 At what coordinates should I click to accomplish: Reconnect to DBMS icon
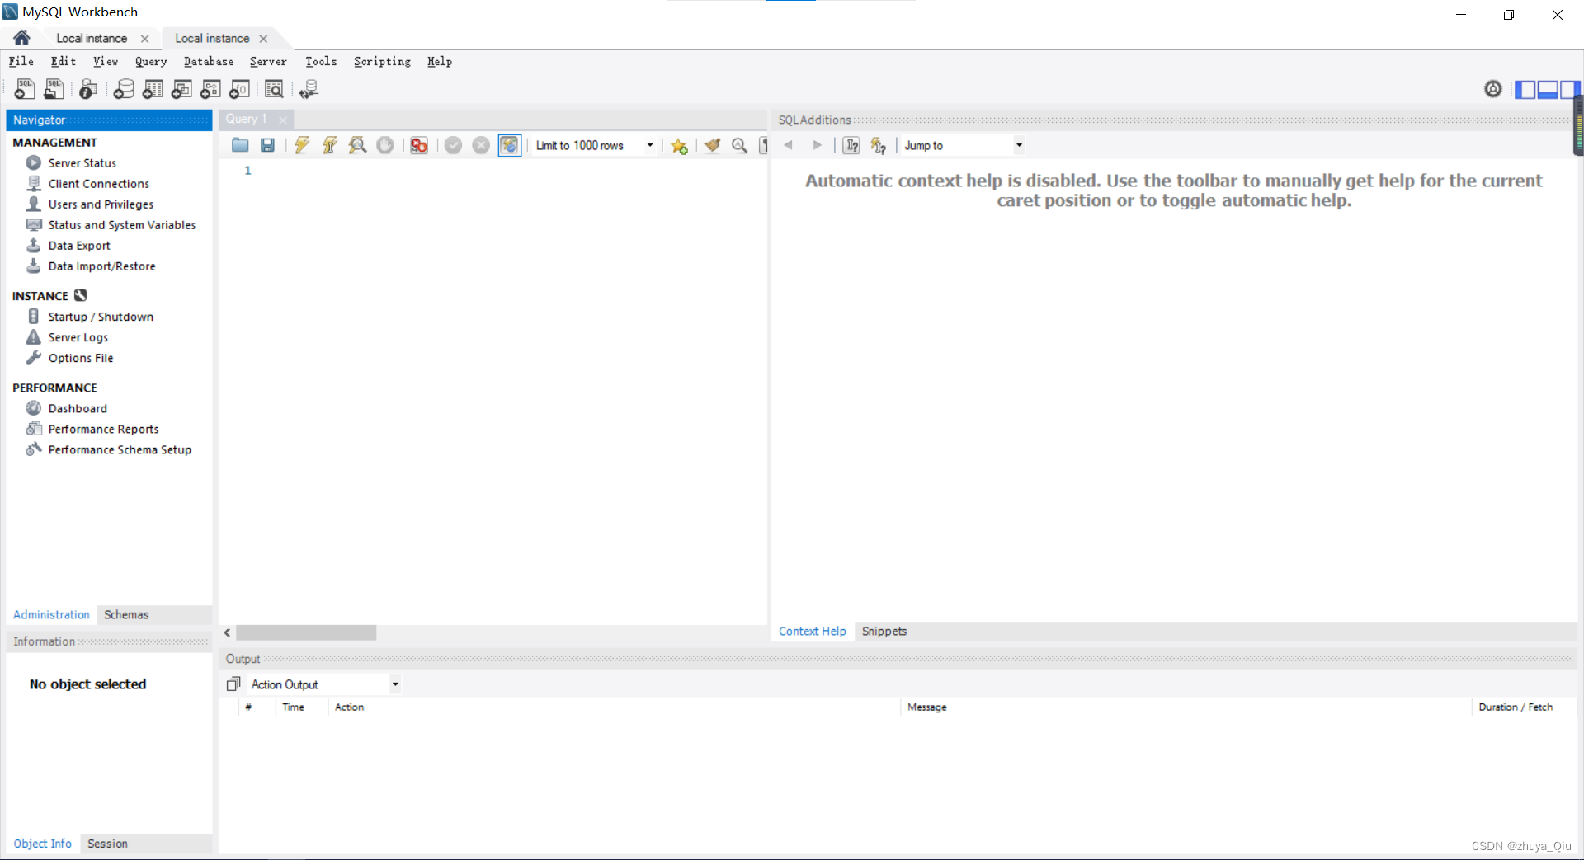pos(309,89)
